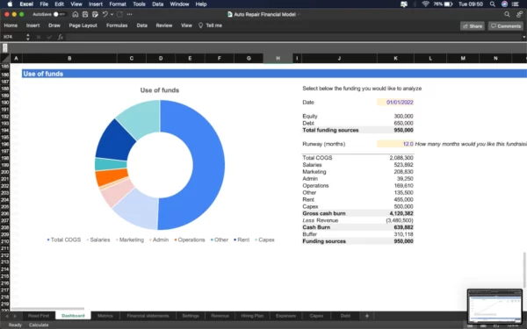This screenshot has width=527, height=329.
Task: Click the Share button
Action: point(473,26)
